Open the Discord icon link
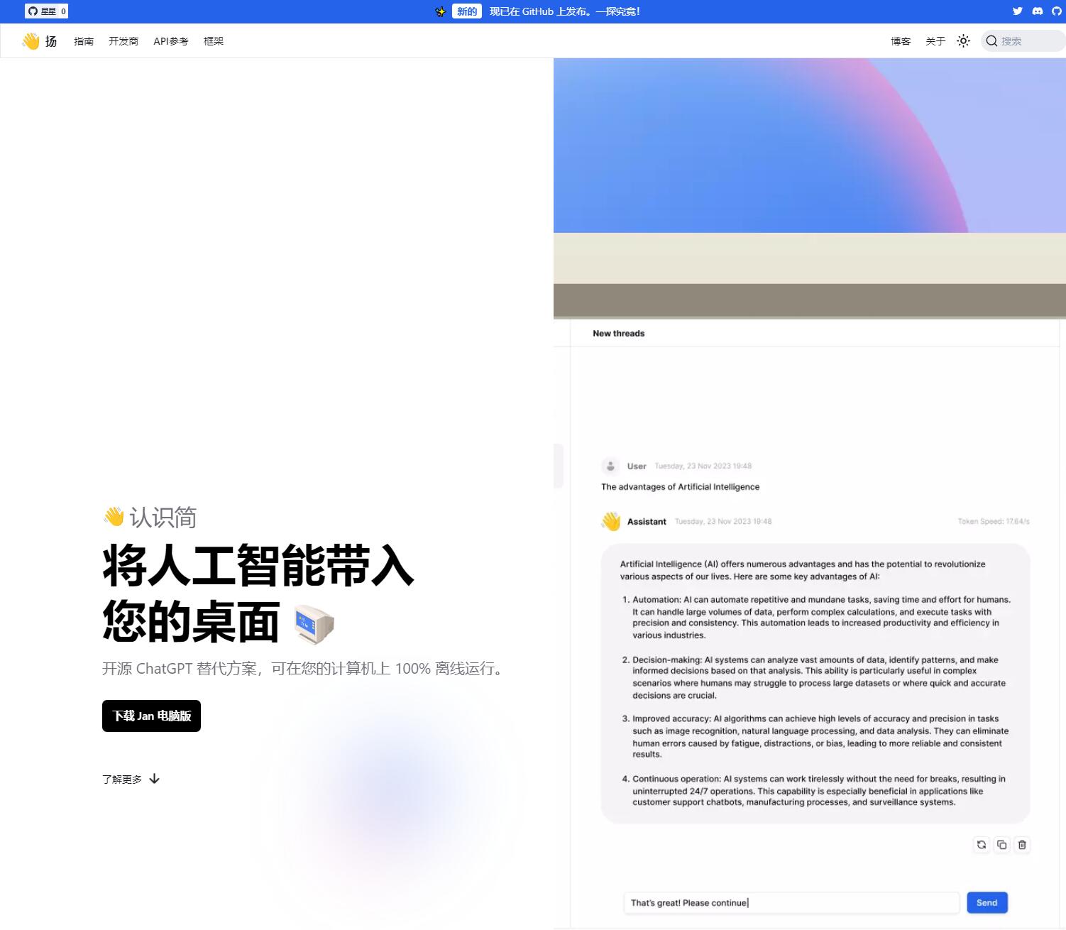 pos(1037,11)
